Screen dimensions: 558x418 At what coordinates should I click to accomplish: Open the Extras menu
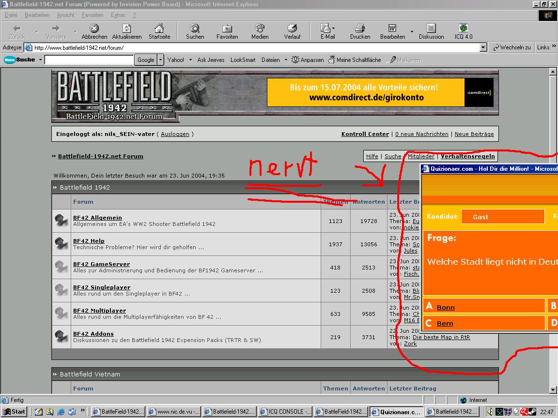point(118,15)
